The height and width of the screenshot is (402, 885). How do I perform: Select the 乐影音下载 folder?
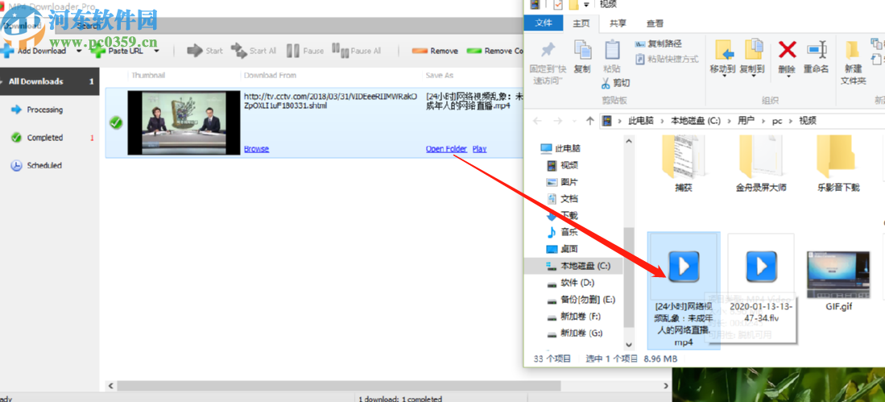[x=838, y=164]
